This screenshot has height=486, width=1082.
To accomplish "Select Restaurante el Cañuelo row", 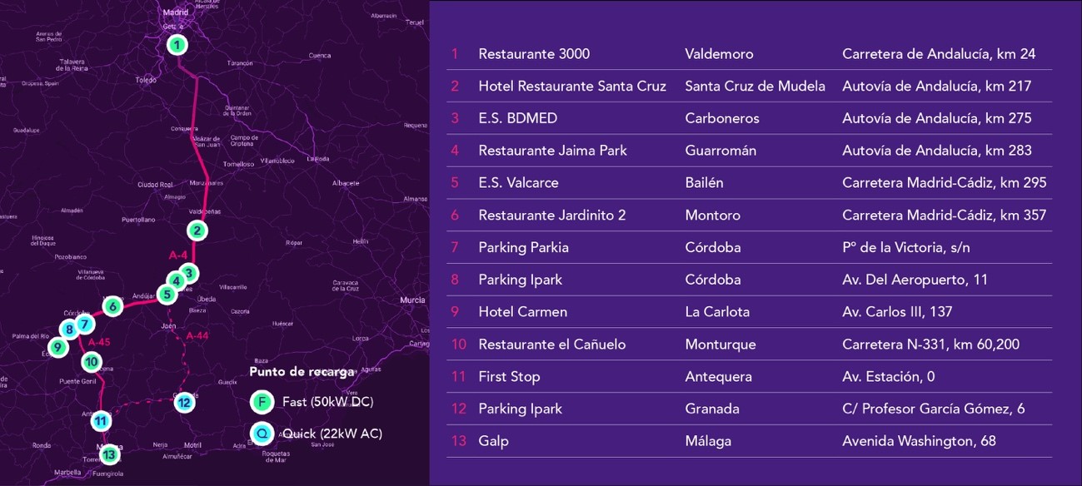I will pos(551,345).
